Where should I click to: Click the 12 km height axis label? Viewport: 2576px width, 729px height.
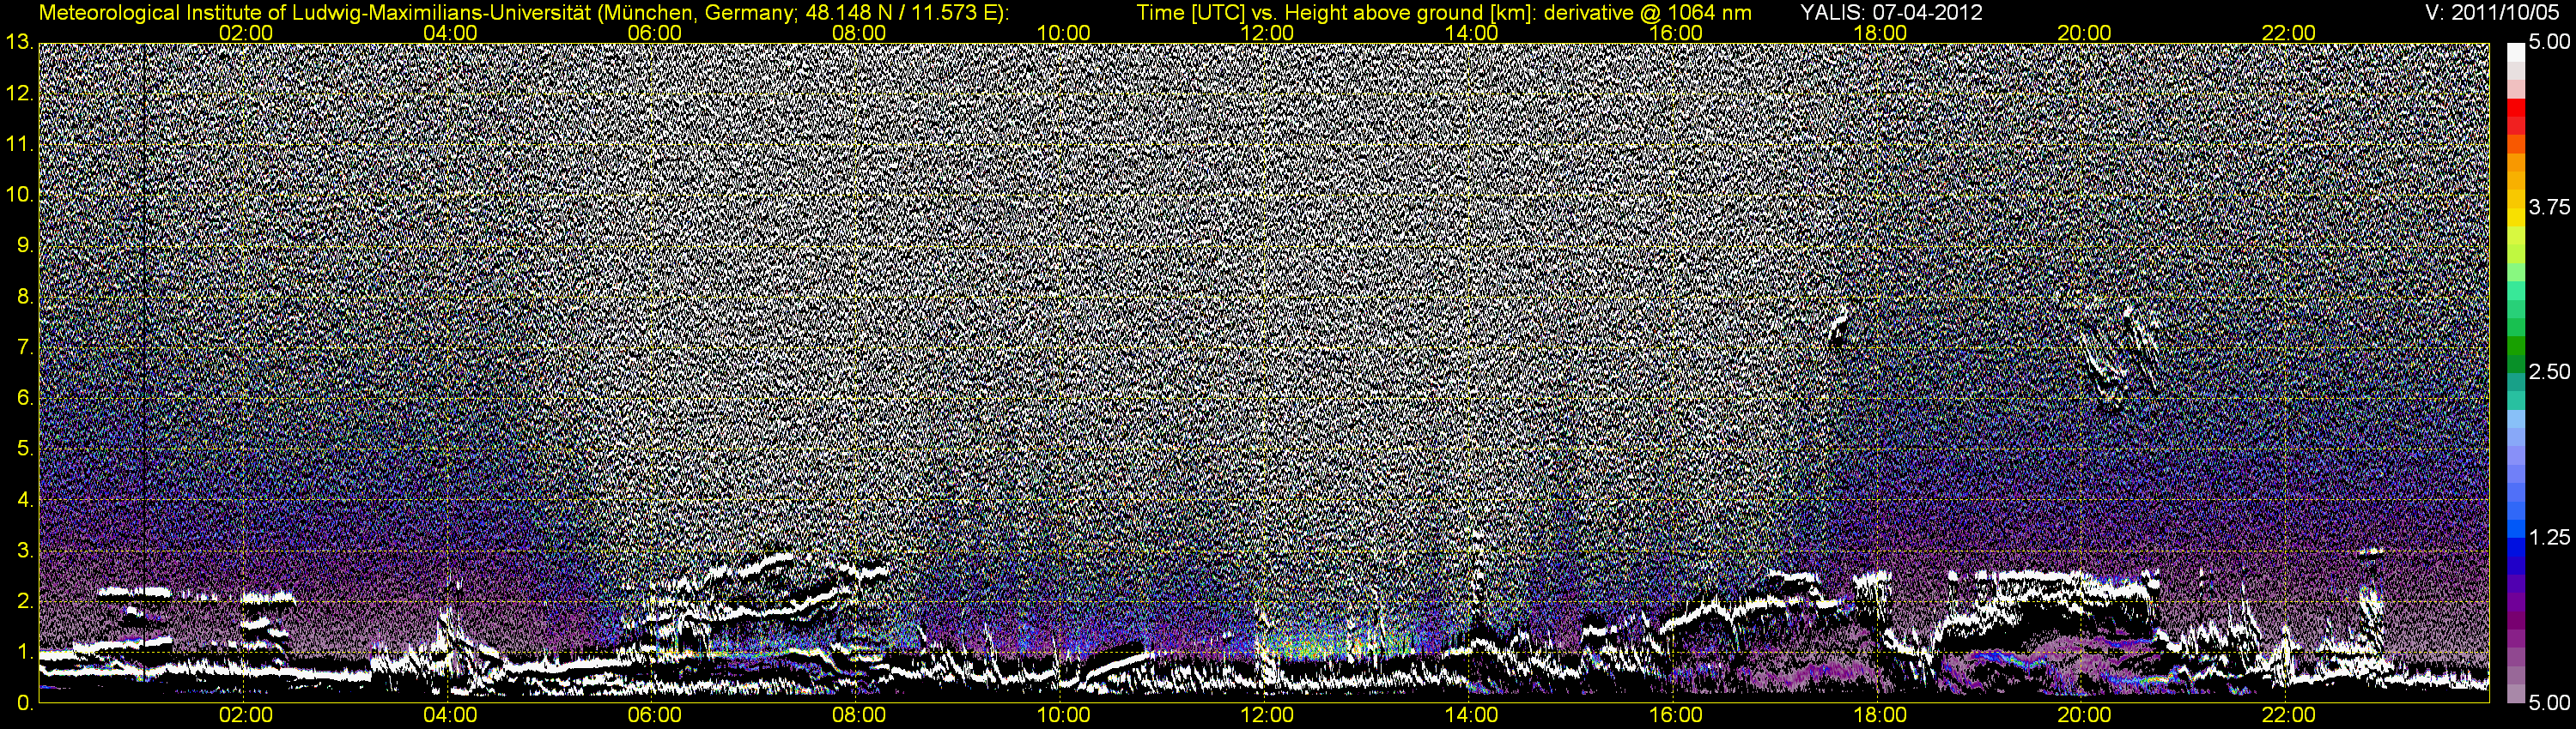18,93
